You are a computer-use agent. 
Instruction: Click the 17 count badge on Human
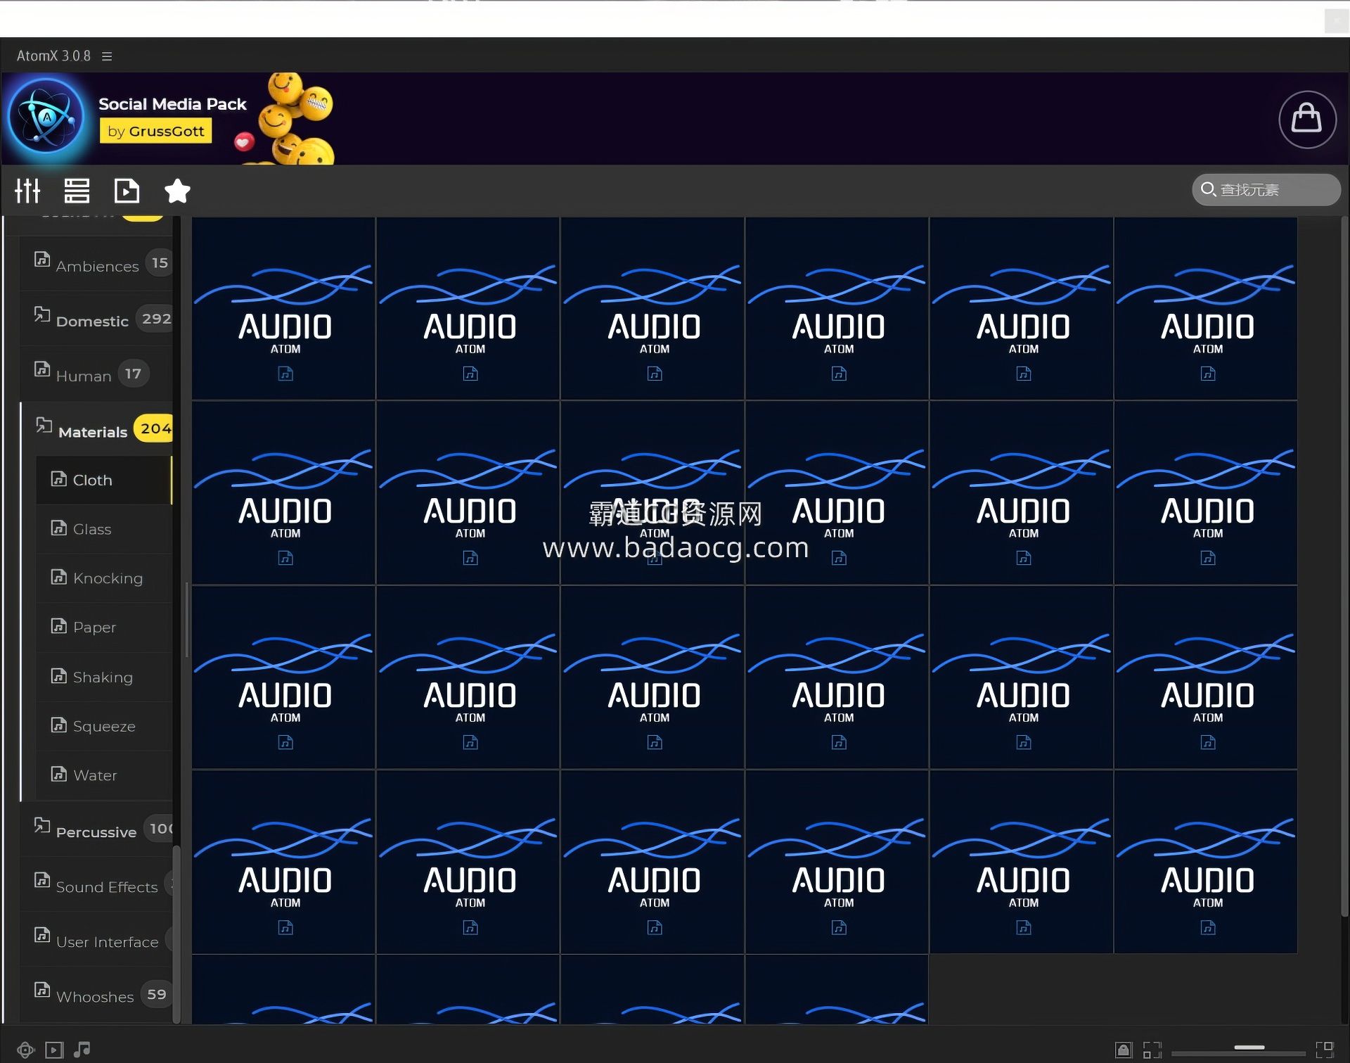[x=134, y=374]
